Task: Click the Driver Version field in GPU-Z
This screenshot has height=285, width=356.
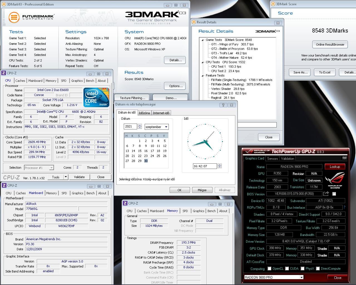Action: [x=306, y=241]
